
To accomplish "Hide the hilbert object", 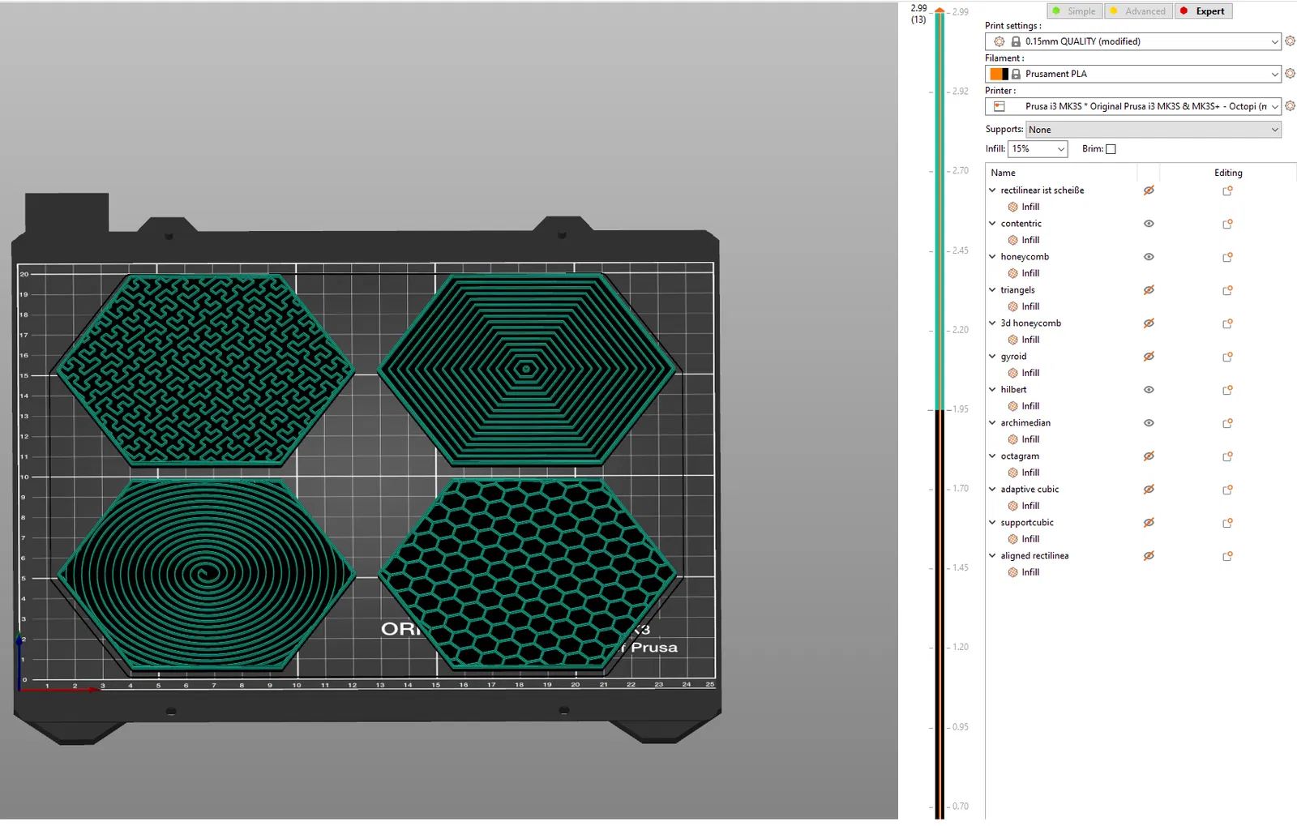I will [1149, 390].
